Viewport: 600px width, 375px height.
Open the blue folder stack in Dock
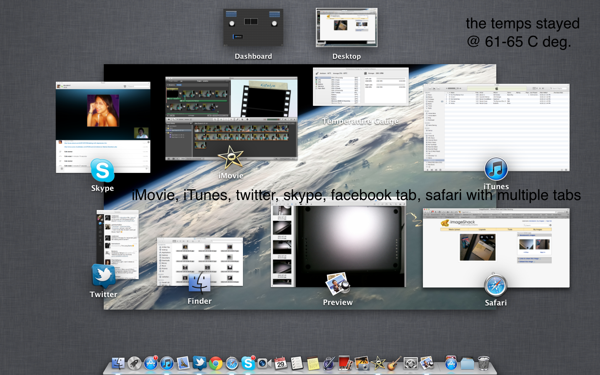coord(467,363)
